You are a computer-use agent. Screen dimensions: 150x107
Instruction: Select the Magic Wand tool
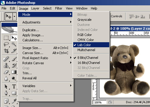click(x=14, y=44)
